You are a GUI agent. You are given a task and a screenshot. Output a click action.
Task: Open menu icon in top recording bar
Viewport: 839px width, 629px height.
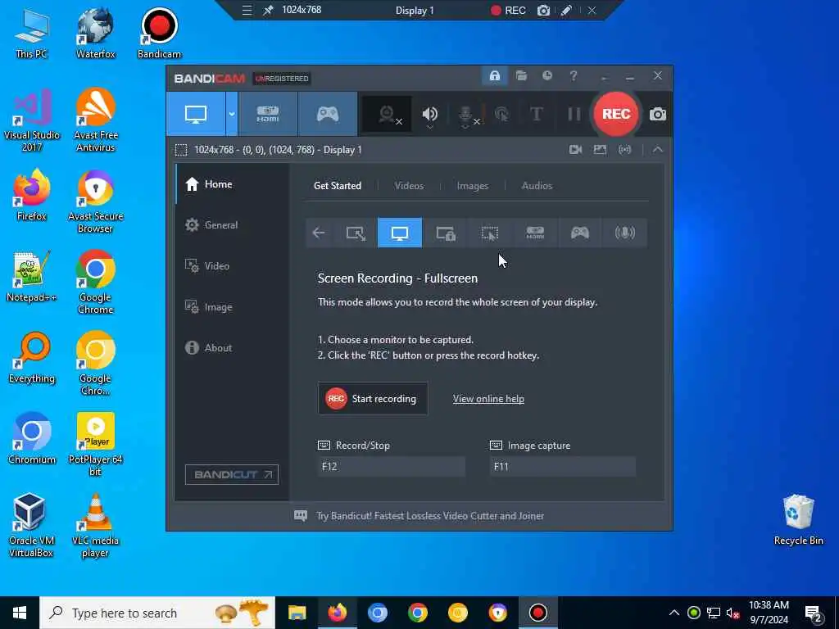tap(247, 10)
